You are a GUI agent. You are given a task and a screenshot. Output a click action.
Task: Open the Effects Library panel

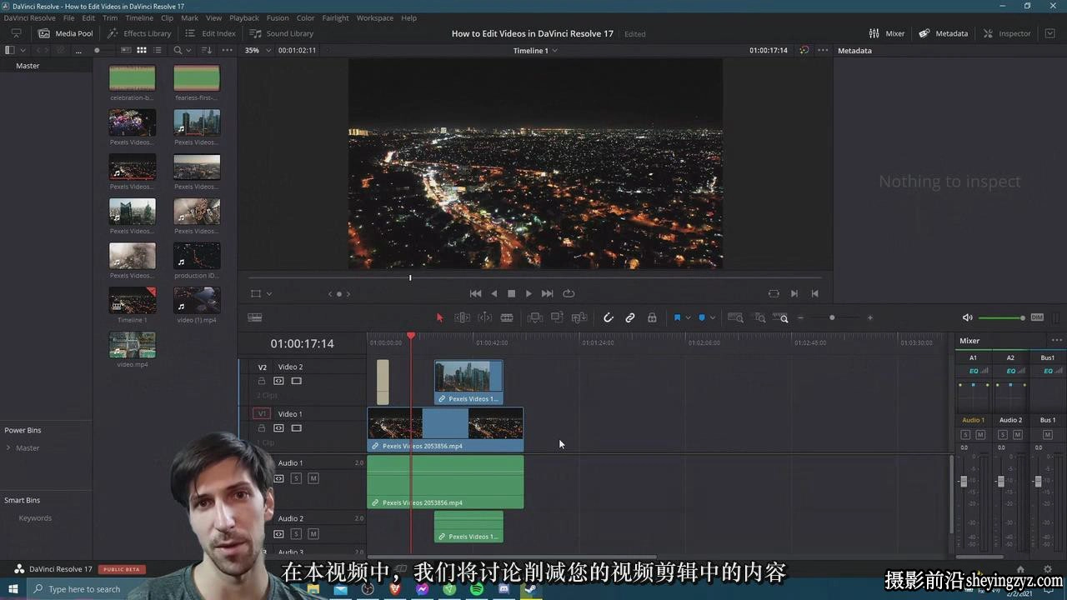138,33
